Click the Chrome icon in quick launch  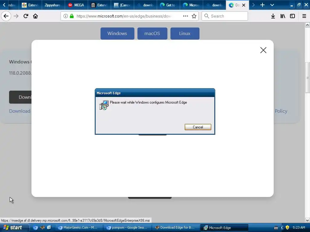(x=35, y=228)
